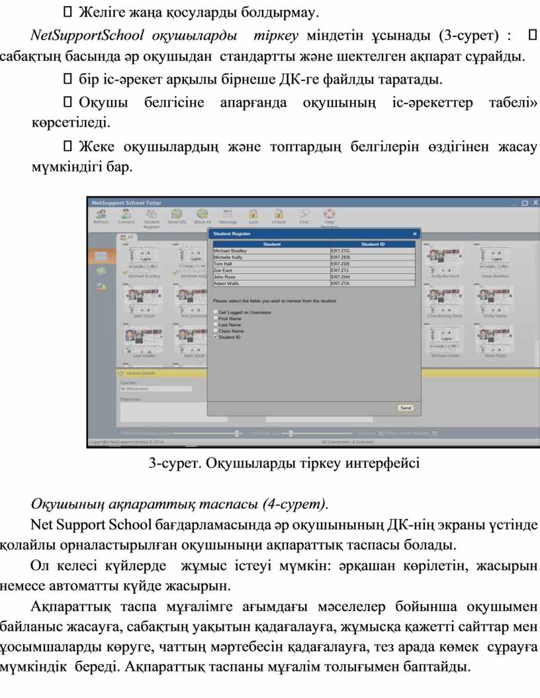The image size is (540, 698).
Task: Select Nina Patel's screen thumbnail
Action: 494,339
